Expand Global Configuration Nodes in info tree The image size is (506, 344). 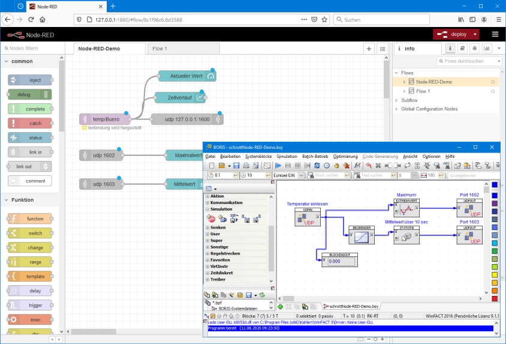(x=397, y=109)
